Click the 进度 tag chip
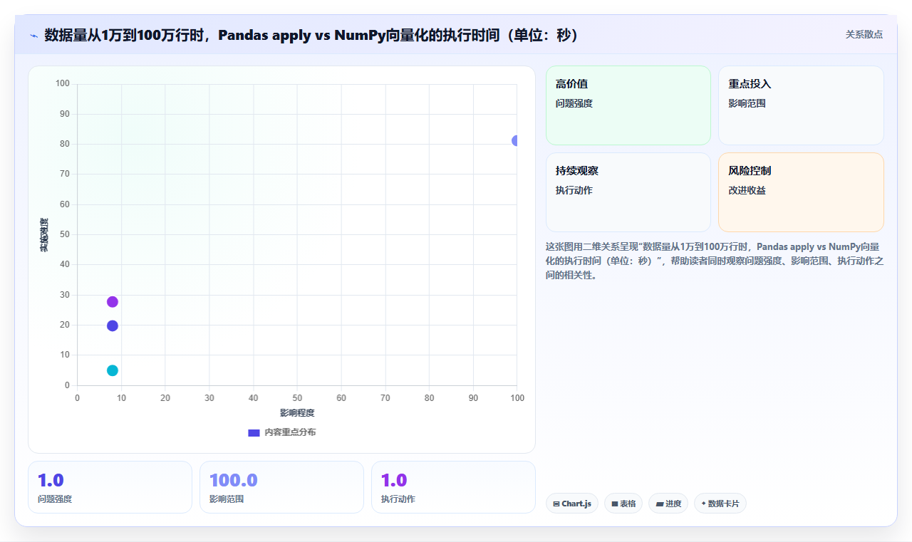This screenshot has width=912, height=542. coord(668,504)
